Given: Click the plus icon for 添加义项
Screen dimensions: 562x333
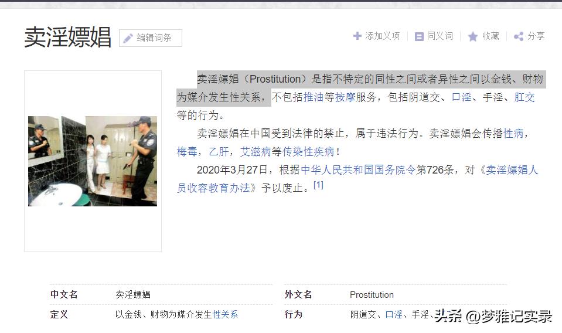Looking at the screenshot, I should (357, 36).
